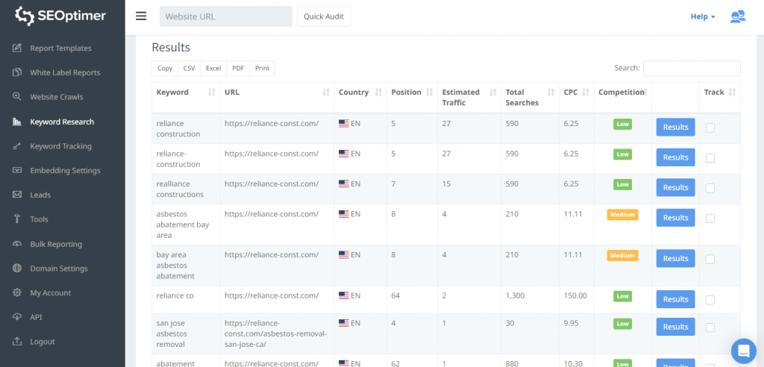
Task: Expand the Help dropdown menu
Action: [702, 16]
